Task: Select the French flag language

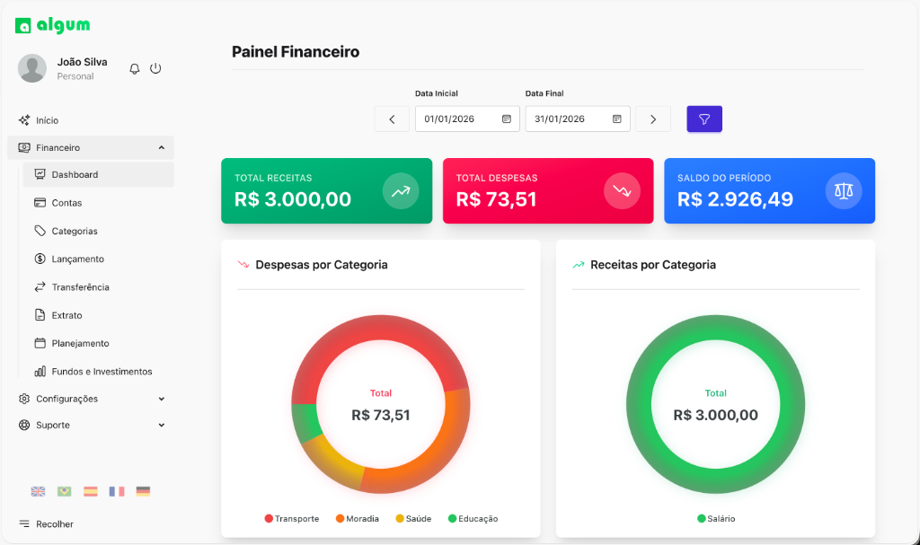Action: pos(117,491)
